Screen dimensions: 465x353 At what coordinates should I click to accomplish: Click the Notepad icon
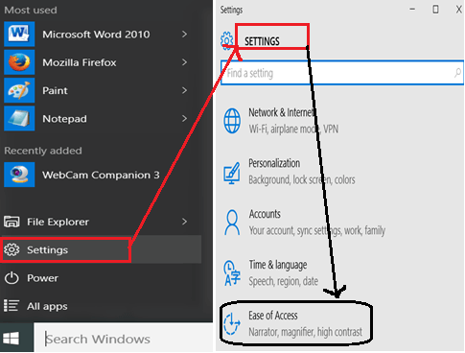tap(19, 119)
